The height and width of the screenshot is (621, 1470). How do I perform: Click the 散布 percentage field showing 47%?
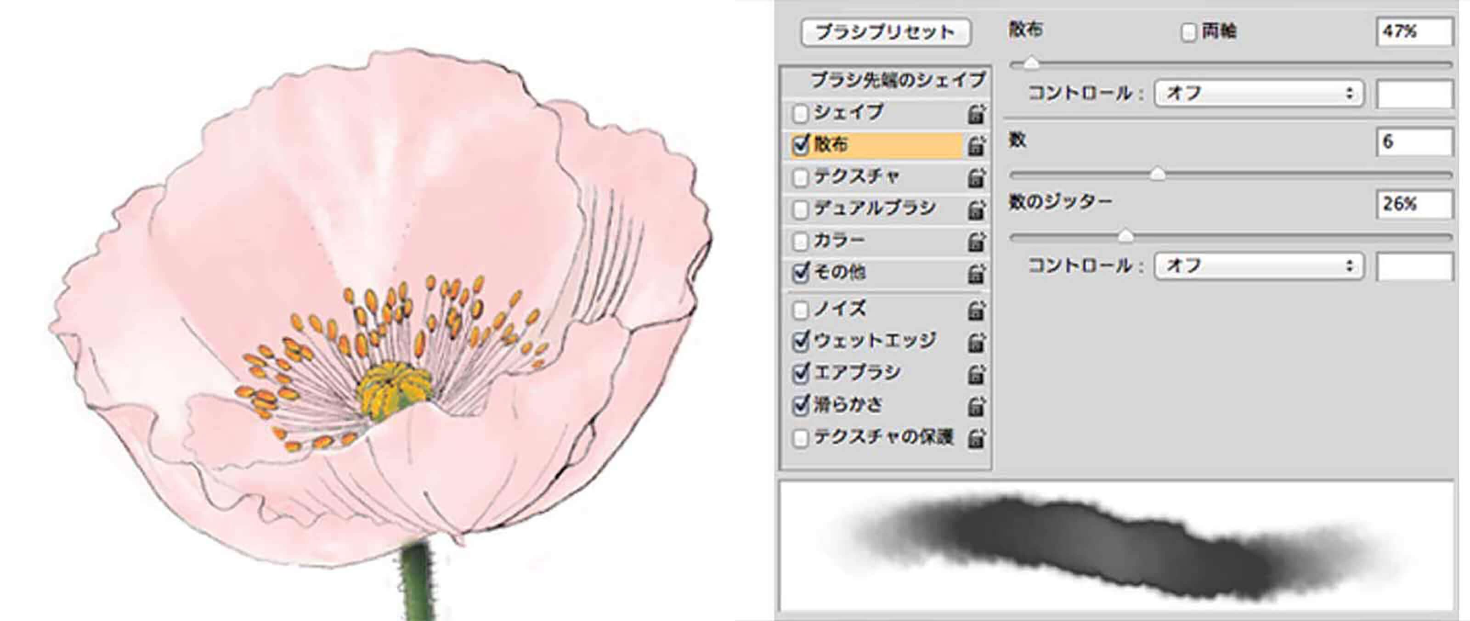1413,32
